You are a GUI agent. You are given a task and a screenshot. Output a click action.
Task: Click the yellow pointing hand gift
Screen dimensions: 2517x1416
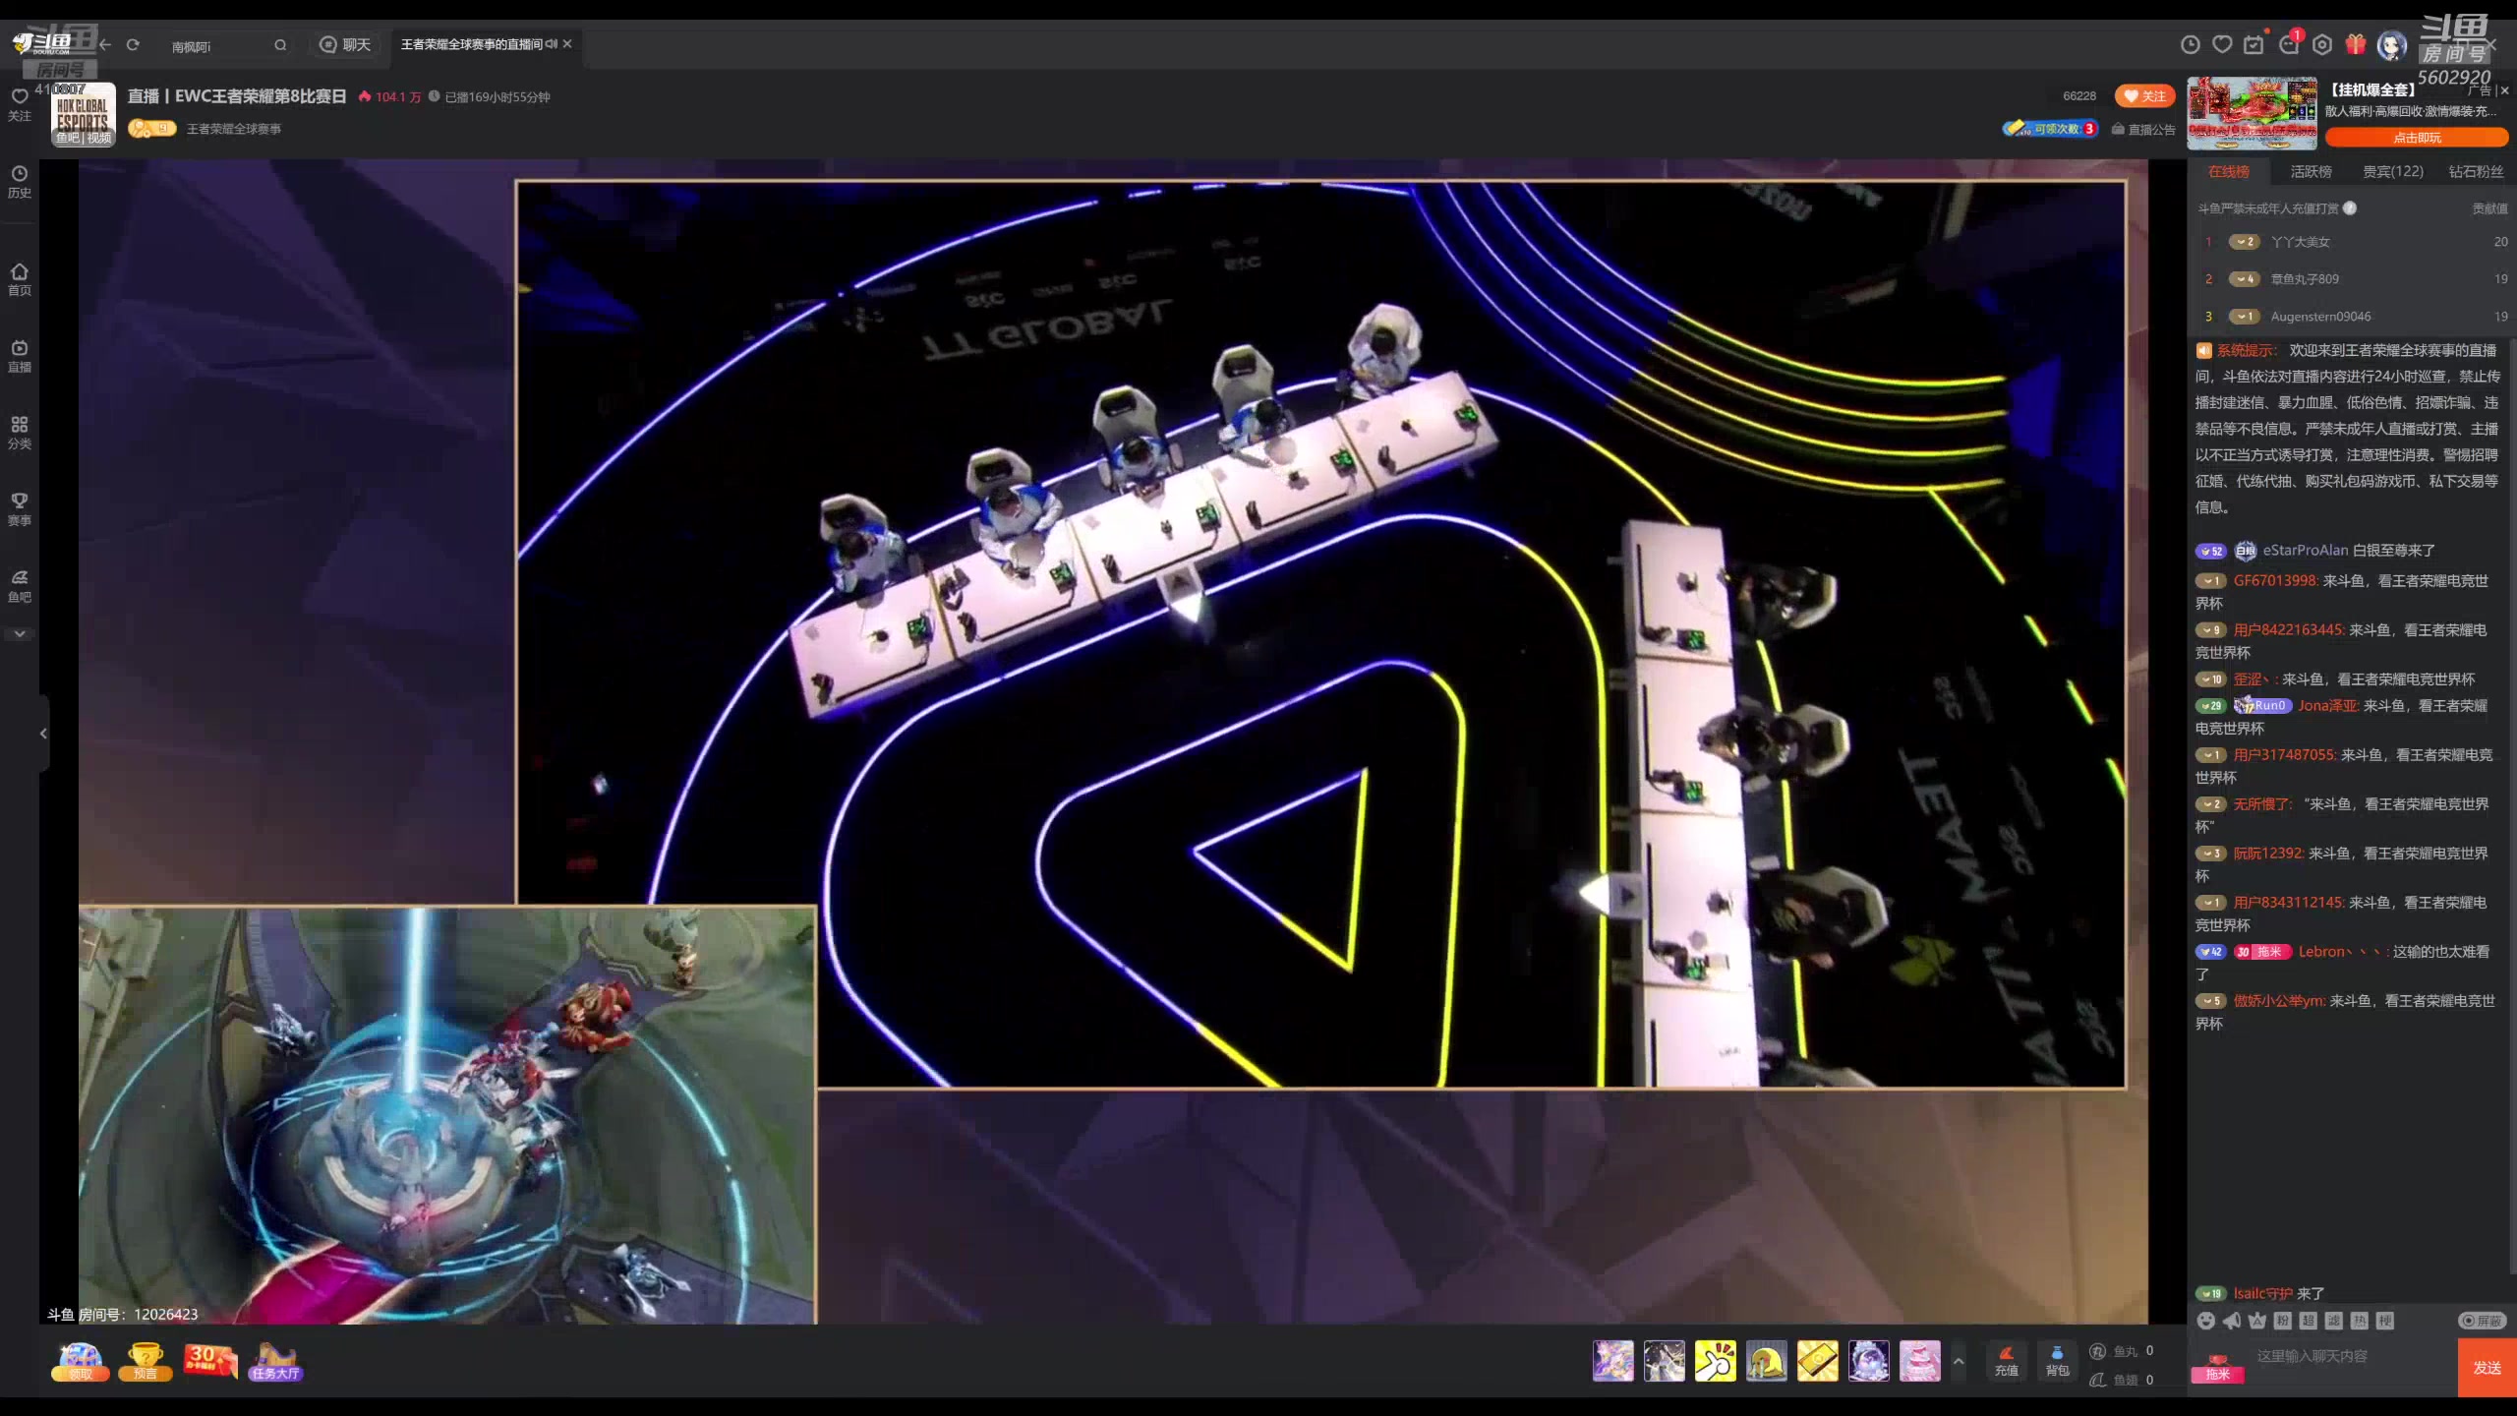click(x=1716, y=1361)
